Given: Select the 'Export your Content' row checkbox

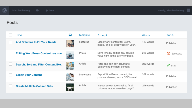Looking at the screenshot, I should pyautogui.click(x=10, y=75).
